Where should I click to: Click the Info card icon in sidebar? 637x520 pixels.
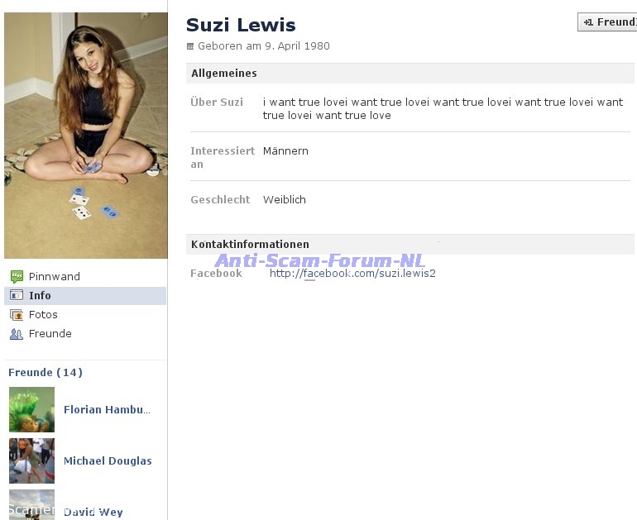click(x=16, y=295)
